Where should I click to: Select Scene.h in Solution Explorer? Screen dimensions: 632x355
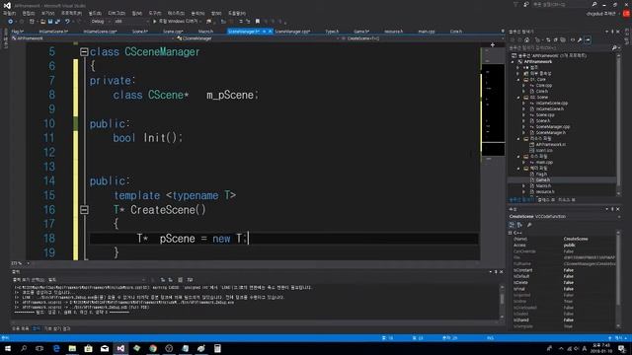(542, 120)
